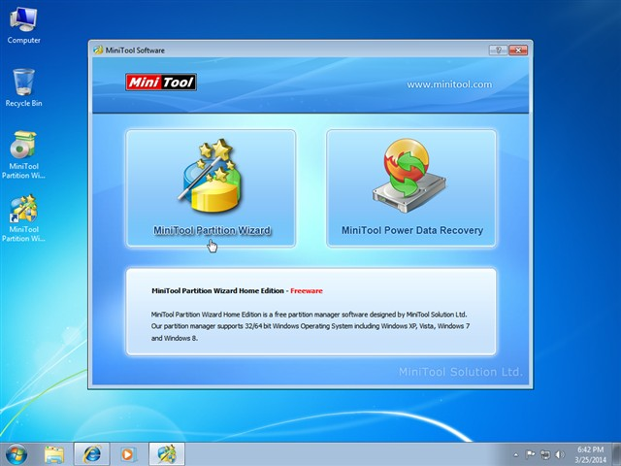Click the Show Desktop strip at the taskbar end
This screenshot has height=466, width=621.
[x=617, y=454]
